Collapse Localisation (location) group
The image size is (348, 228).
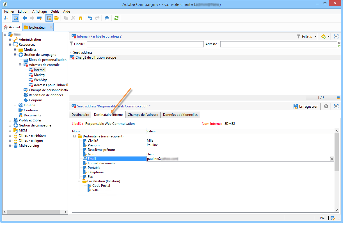tap(79, 181)
